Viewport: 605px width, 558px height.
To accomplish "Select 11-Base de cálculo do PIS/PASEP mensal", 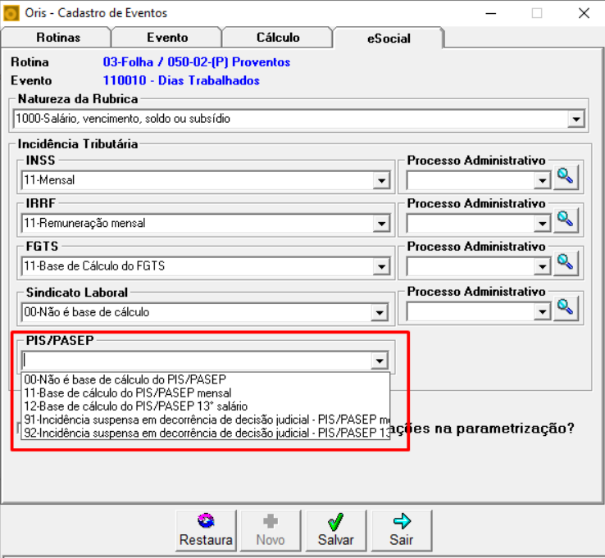I will (206, 393).
